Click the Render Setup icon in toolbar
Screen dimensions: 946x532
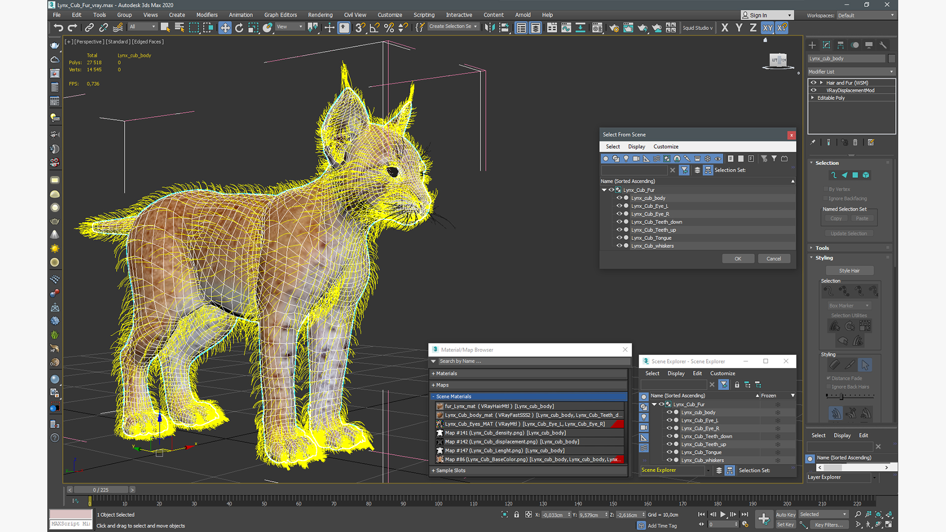614,28
